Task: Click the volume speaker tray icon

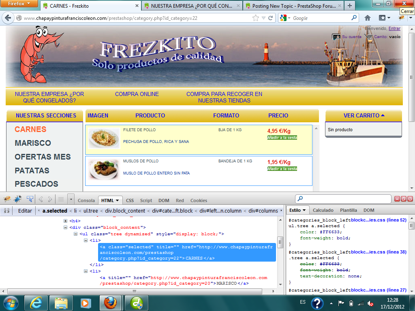Action: (x=370, y=303)
